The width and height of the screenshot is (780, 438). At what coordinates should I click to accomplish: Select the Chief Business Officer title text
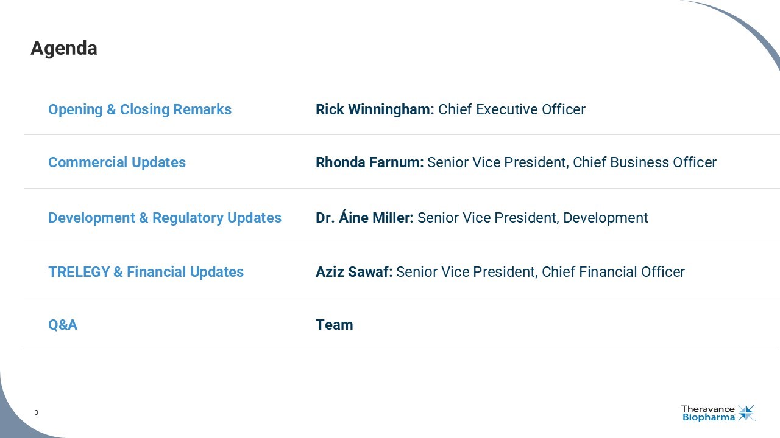click(x=645, y=162)
